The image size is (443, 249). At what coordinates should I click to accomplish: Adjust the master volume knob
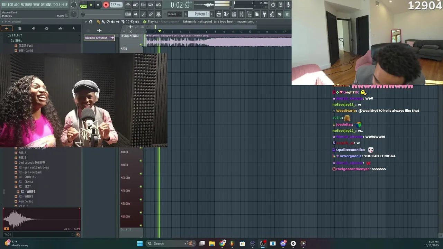pos(74,5)
